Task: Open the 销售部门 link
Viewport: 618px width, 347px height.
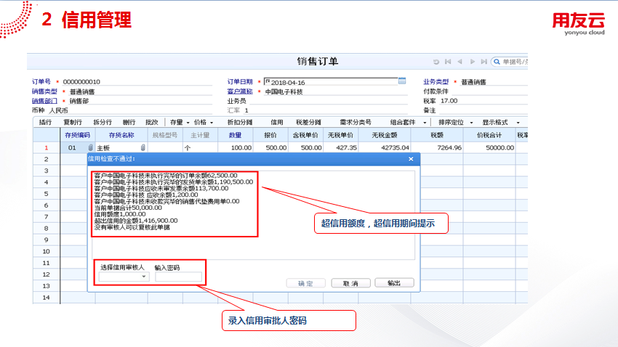Action: point(44,101)
